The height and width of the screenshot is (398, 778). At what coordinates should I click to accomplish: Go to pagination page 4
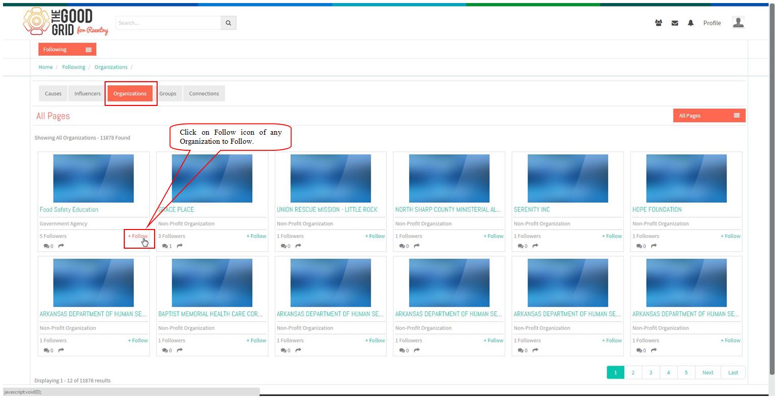(668, 372)
